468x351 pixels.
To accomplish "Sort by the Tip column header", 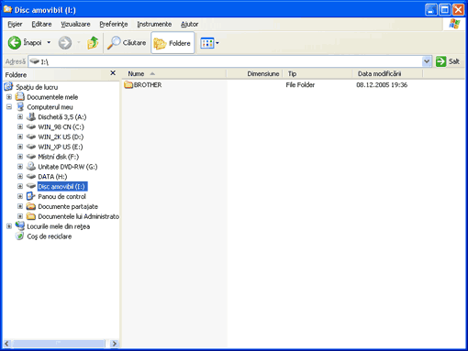I will click(x=318, y=73).
